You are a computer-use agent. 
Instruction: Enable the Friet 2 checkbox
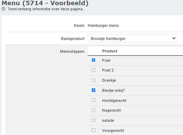[x=93, y=70]
